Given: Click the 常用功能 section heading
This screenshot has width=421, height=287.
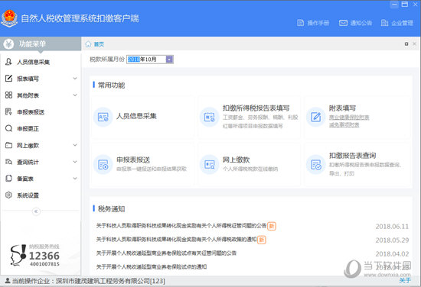Looking at the screenshot, I should pos(111,85).
